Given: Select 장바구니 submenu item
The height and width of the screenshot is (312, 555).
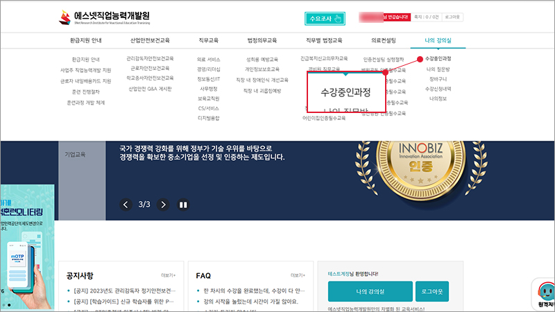Looking at the screenshot, I should [x=438, y=79].
